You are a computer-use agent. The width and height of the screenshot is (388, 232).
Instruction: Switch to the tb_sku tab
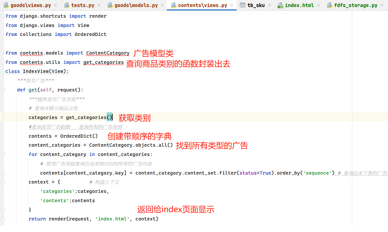pos(256,5)
